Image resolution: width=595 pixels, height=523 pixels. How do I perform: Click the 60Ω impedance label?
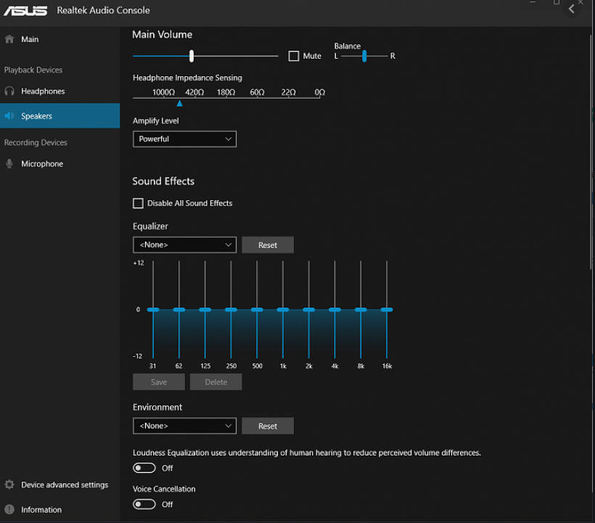[x=258, y=92]
